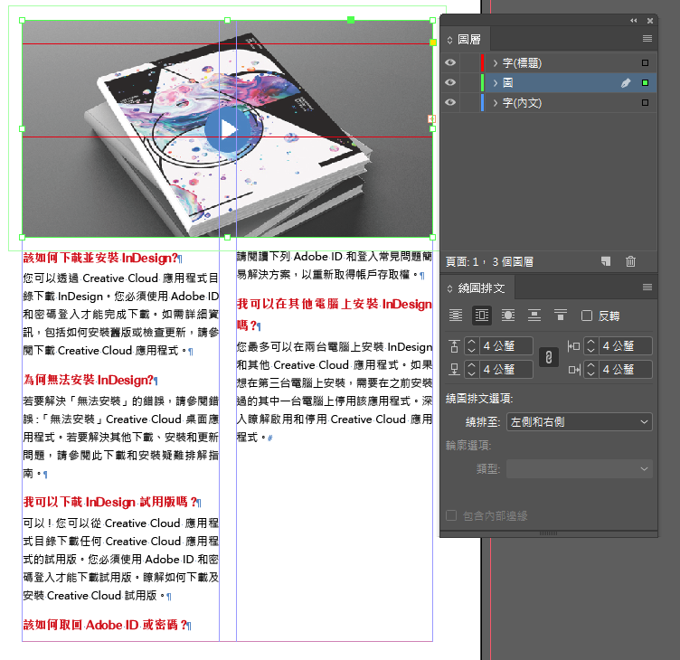680x660 pixels.
Task: Click heading 該如何取回 Adobe ID 或密碼?
Action: (x=105, y=625)
